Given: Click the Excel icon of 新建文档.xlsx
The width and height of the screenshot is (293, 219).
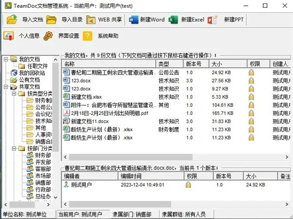Looking at the screenshot, I should pyautogui.click(x=66, y=97).
